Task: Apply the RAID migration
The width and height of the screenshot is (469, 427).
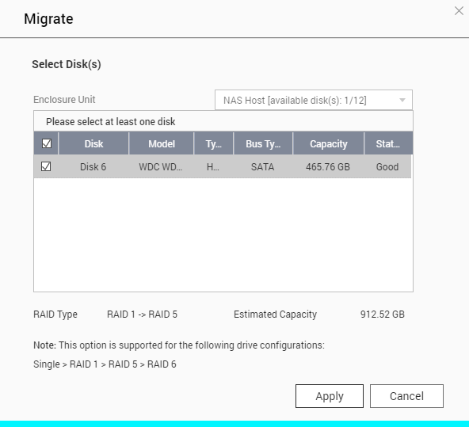Action: (x=330, y=396)
